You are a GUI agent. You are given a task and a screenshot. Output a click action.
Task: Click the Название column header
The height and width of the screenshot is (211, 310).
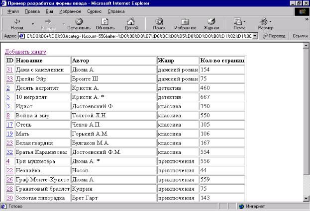43,61
